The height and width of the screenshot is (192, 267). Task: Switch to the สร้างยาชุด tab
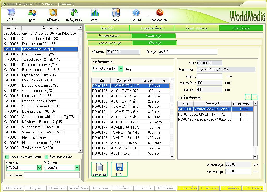pos(154,43)
